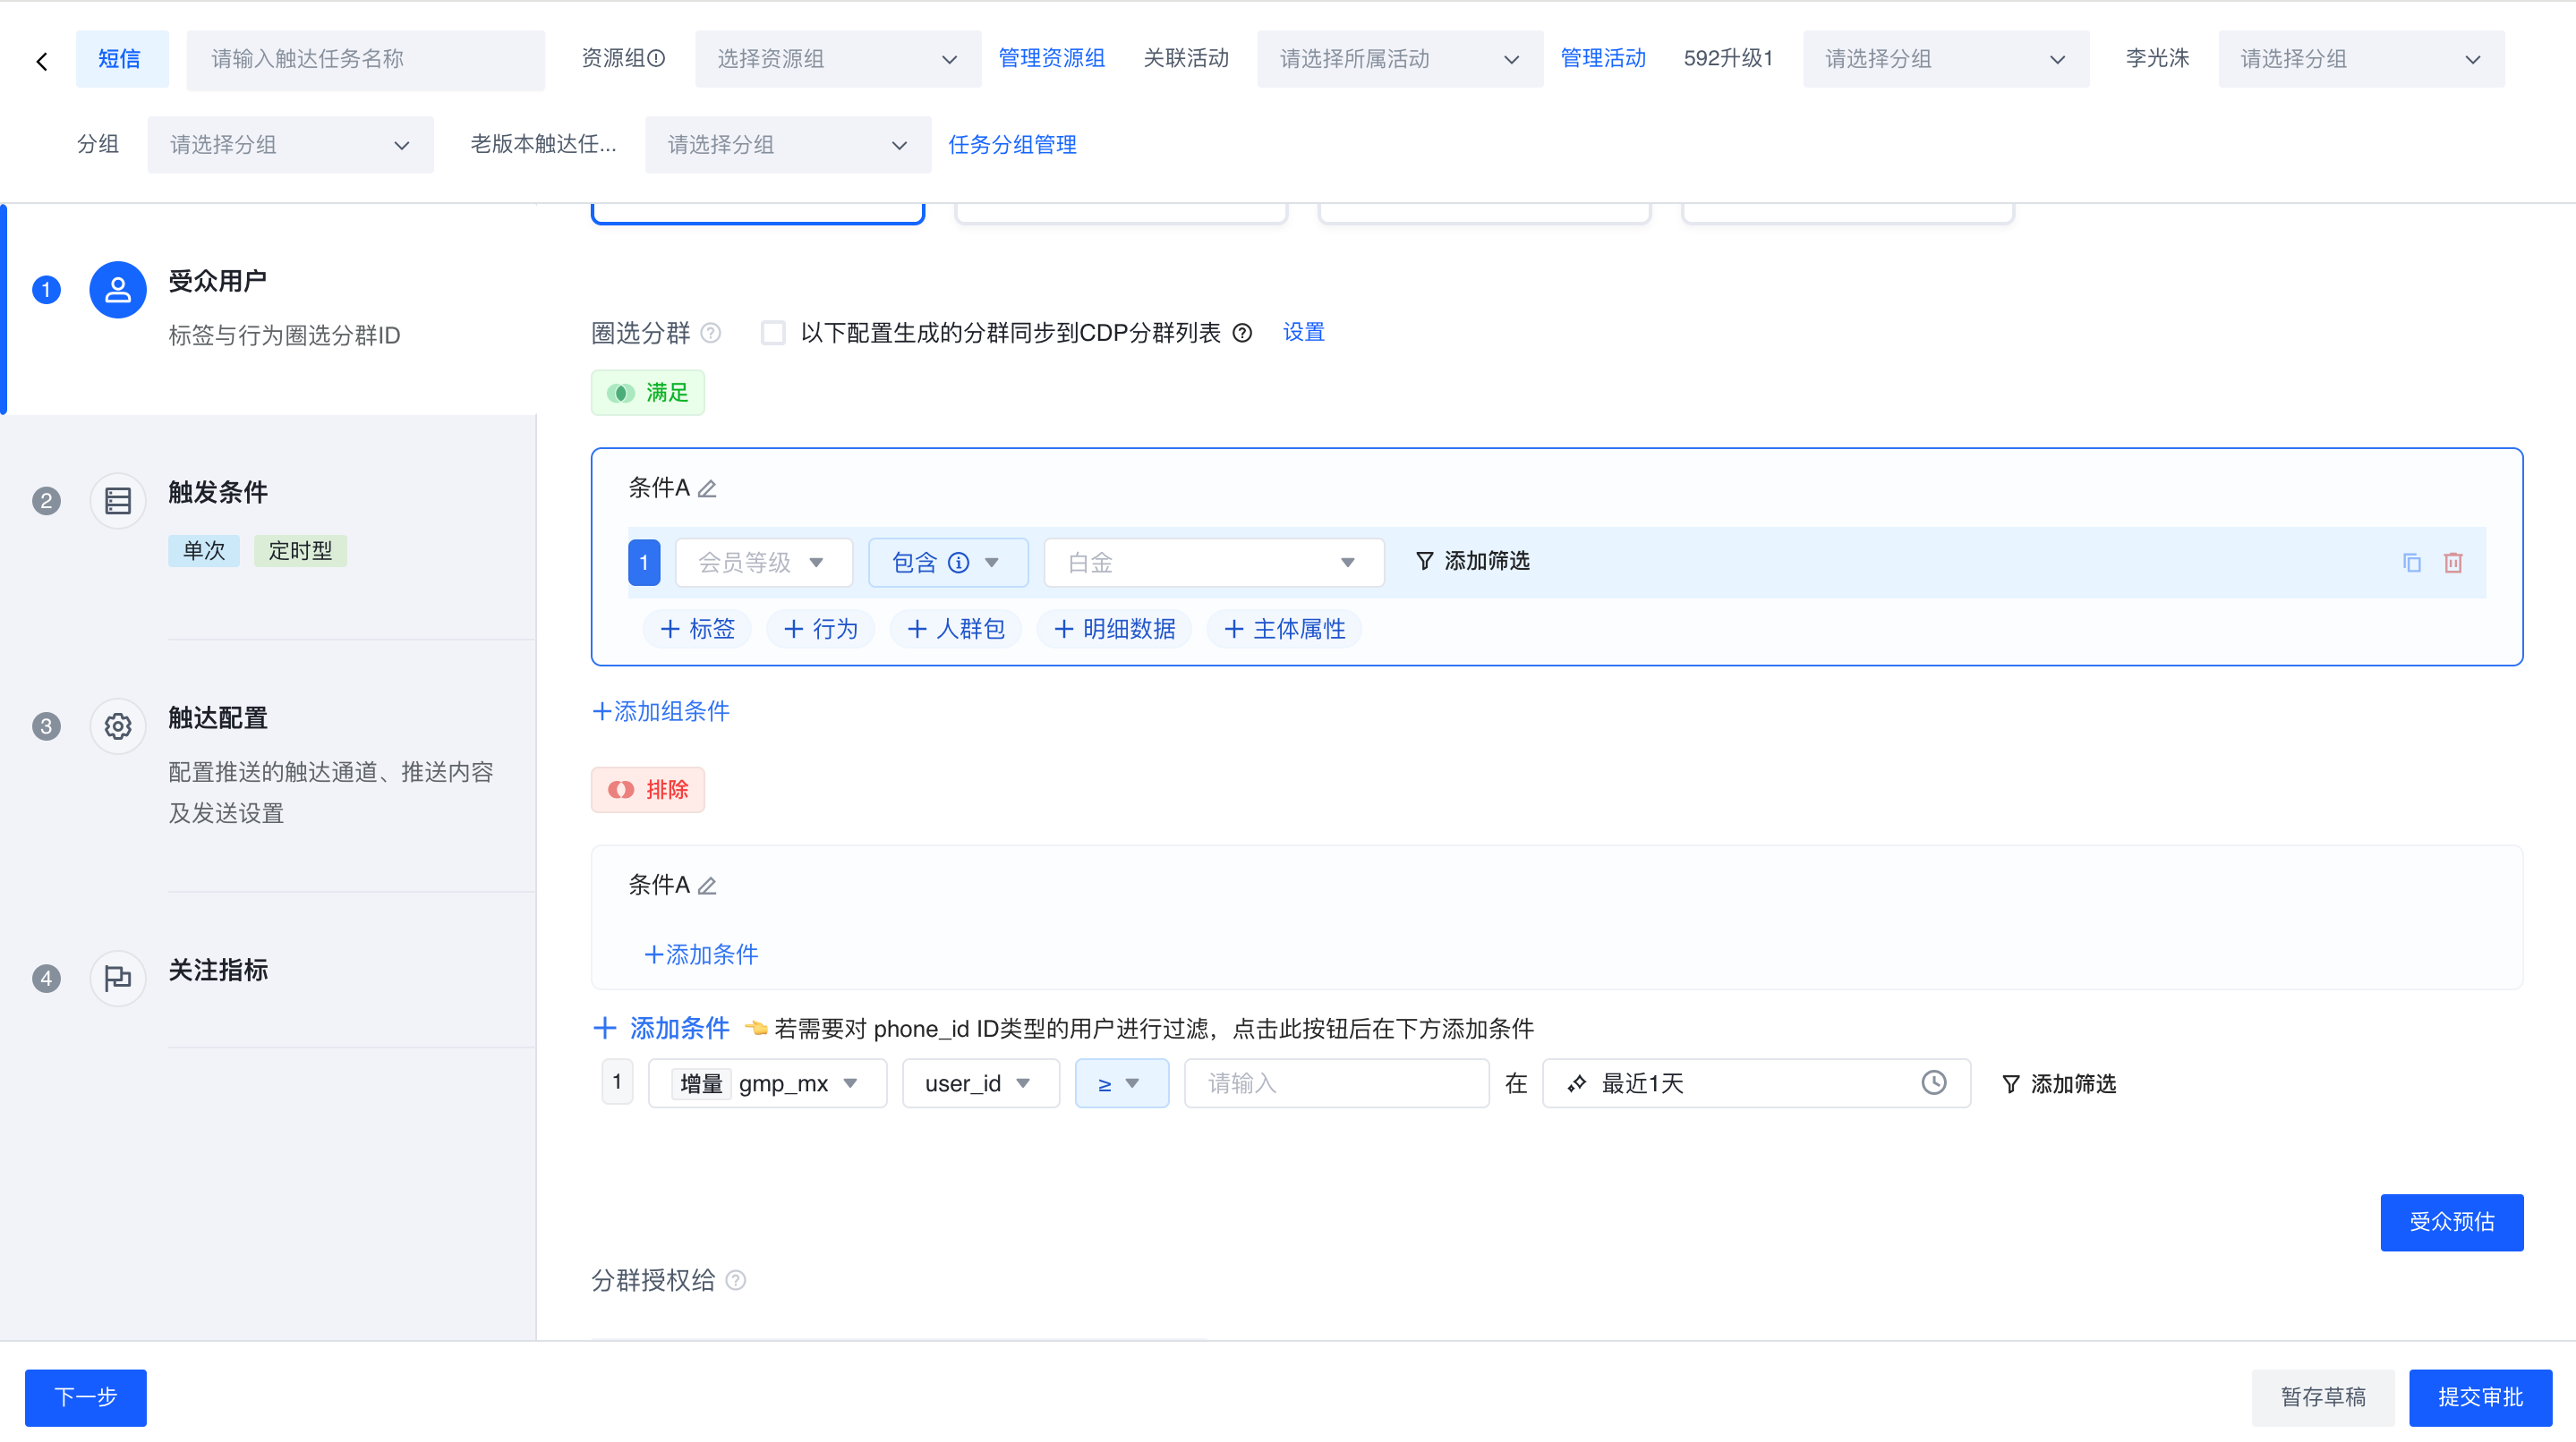Expand the user_id field dropdown

981,1084
